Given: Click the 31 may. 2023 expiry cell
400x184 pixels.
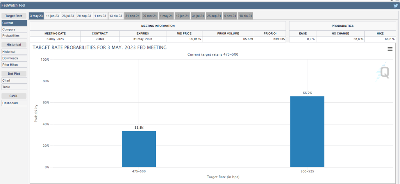Looking at the screenshot, I should (x=143, y=39).
